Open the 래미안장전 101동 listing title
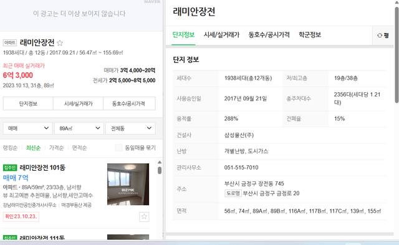399x245 pixels. tap(42, 168)
